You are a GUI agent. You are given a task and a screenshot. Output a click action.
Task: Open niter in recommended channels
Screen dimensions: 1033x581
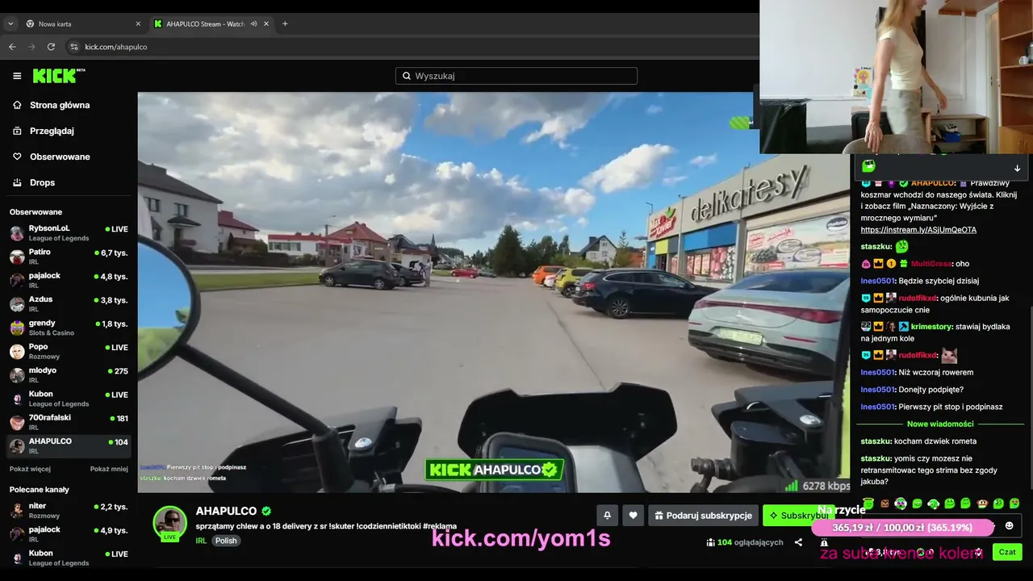click(68, 511)
